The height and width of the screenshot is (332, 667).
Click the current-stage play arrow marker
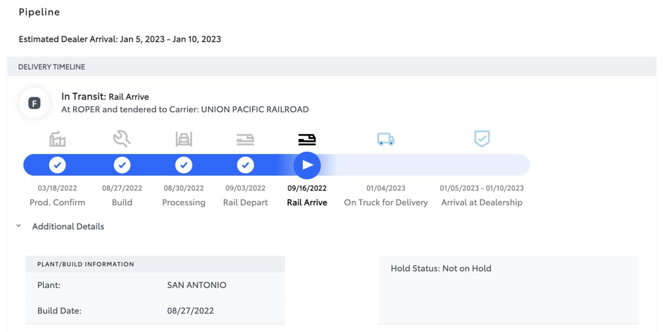307,165
